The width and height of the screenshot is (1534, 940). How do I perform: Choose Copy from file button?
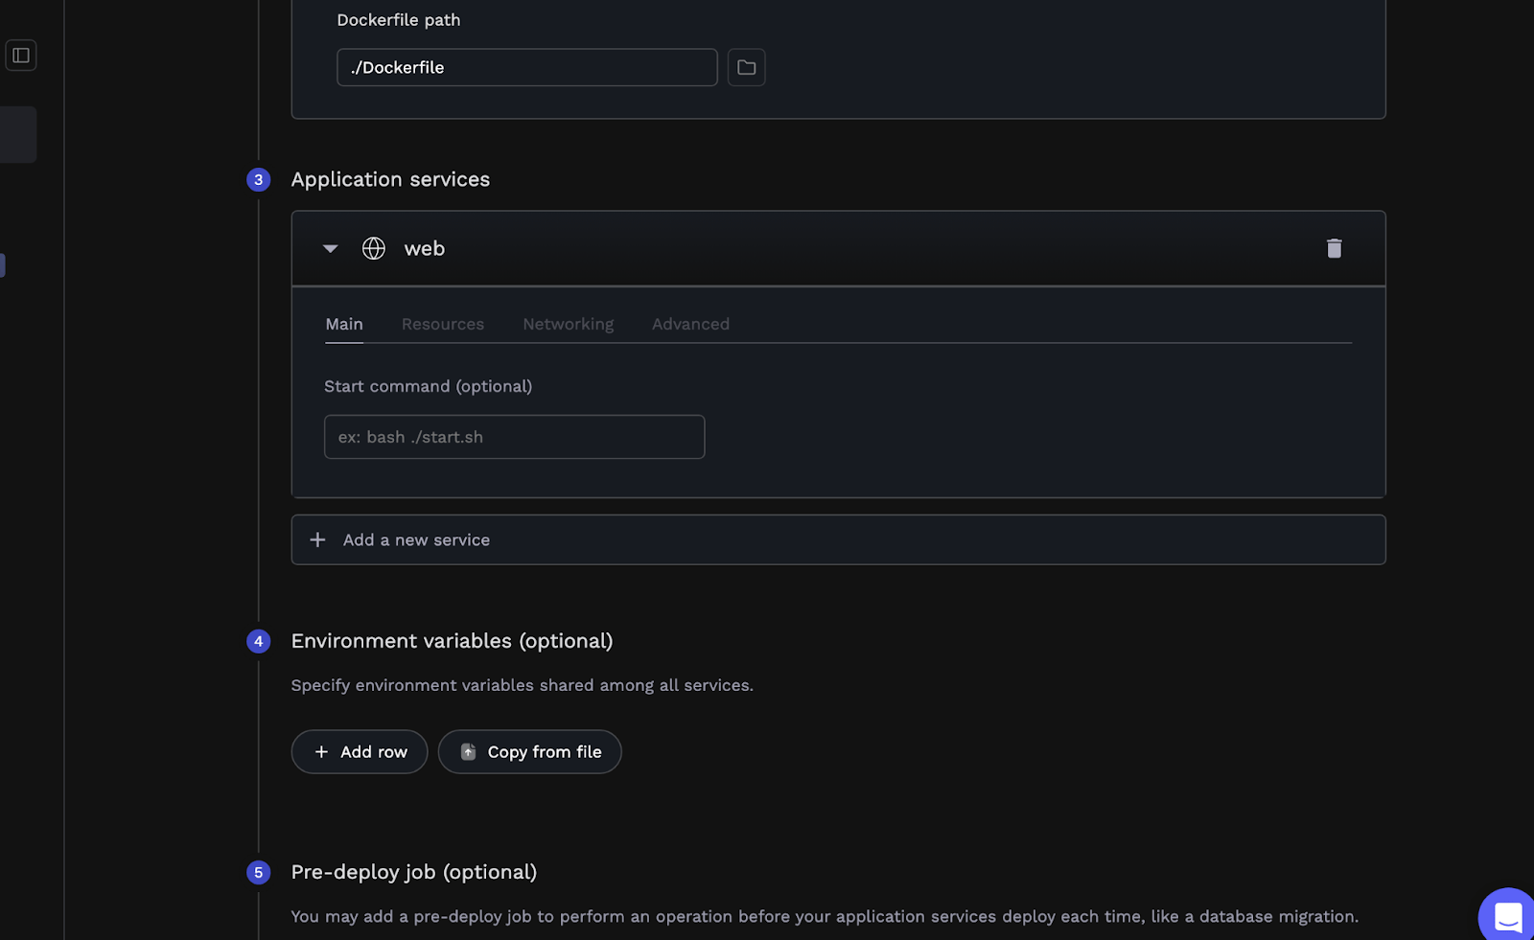click(x=530, y=752)
